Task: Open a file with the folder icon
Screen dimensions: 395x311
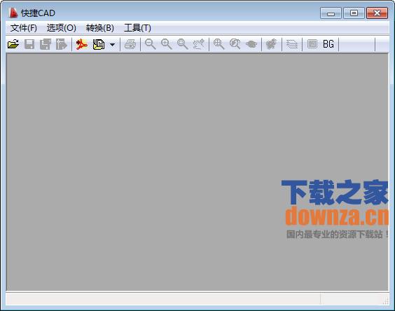Action: coord(13,44)
